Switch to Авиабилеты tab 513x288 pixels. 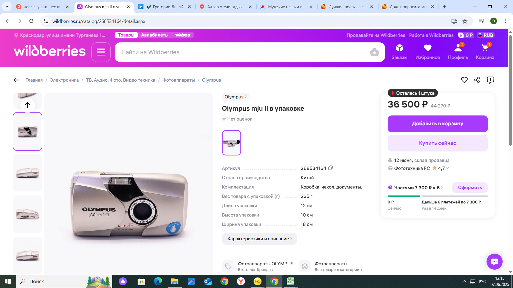pos(155,35)
